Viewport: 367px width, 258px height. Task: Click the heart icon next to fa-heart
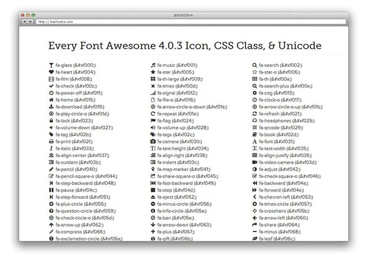[51, 72]
